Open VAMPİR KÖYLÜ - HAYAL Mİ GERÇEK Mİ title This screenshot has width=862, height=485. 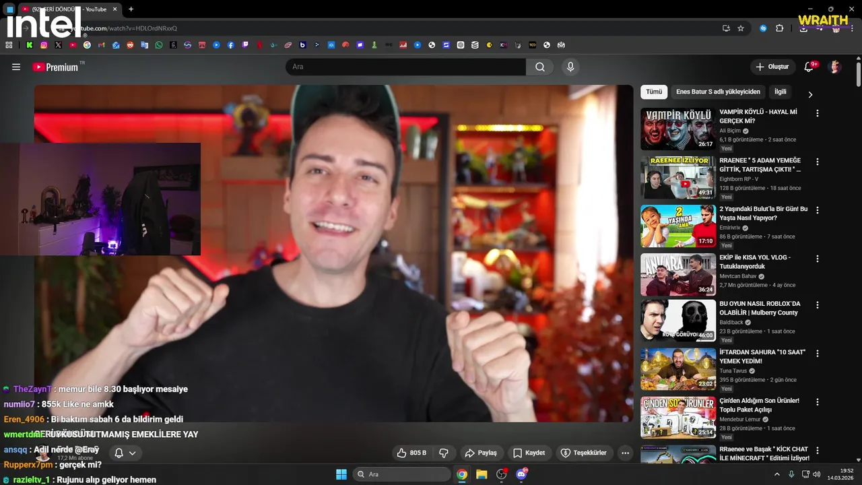(758, 117)
